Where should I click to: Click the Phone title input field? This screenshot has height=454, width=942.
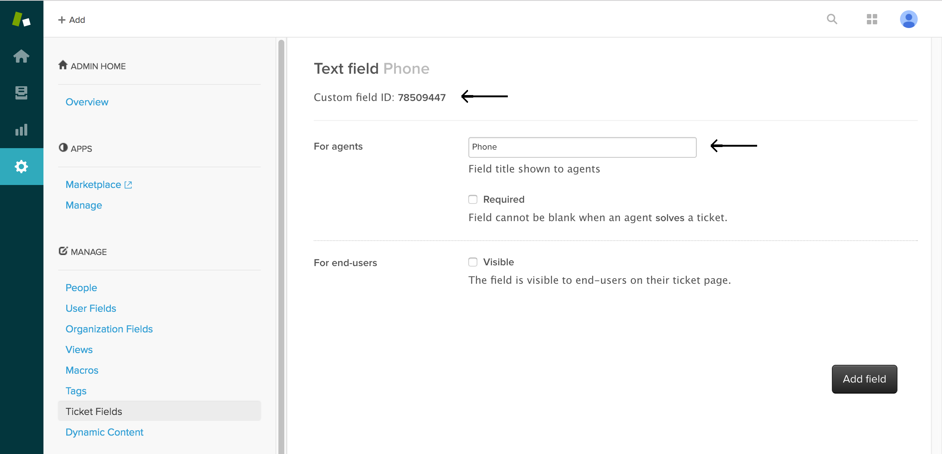coord(582,147)
